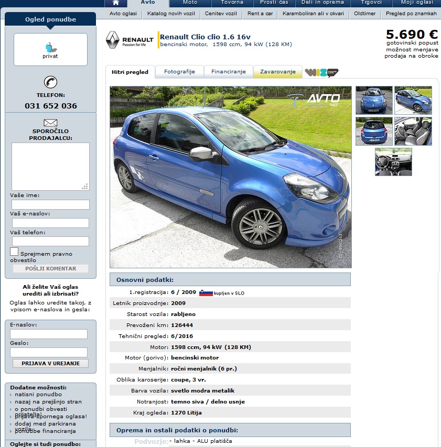Open the main blue Clio photo
441x447 pixels.
(x=231, y=177)
